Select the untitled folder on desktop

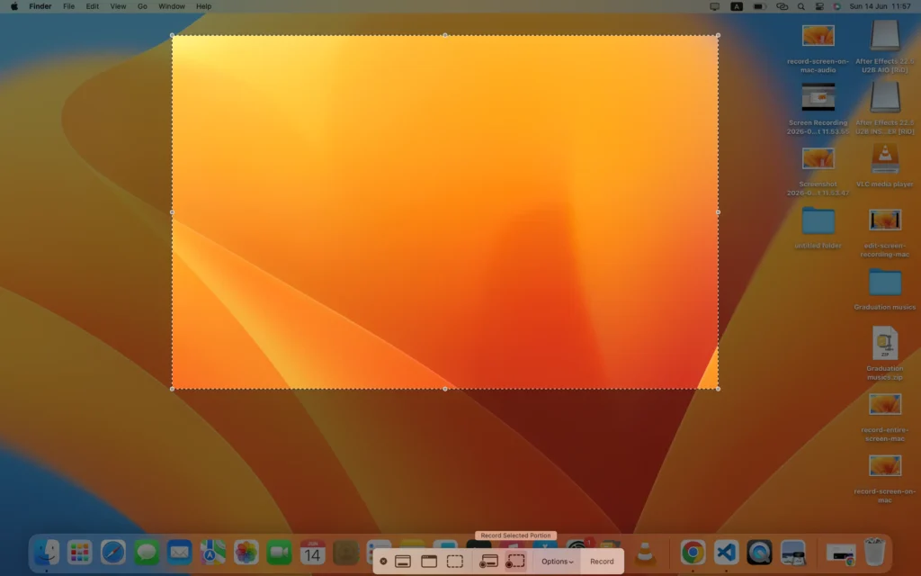pyautogui.click(x=818, y=220)
